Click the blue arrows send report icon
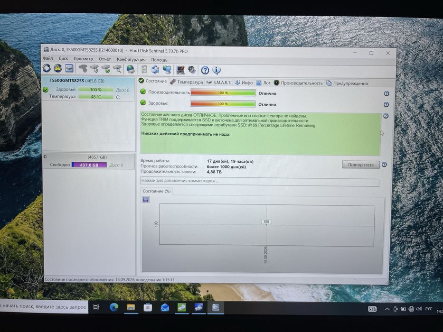Image resolution: width=443 pixels, height=332 pixels. click(x=155, y=69)
